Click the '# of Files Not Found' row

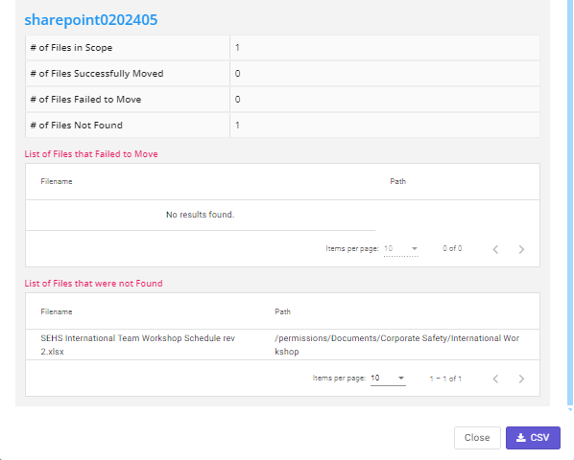coord(282,126)
